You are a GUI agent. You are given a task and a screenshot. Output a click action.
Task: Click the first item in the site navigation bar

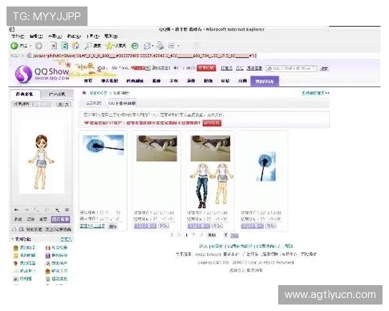coord(88,81)
